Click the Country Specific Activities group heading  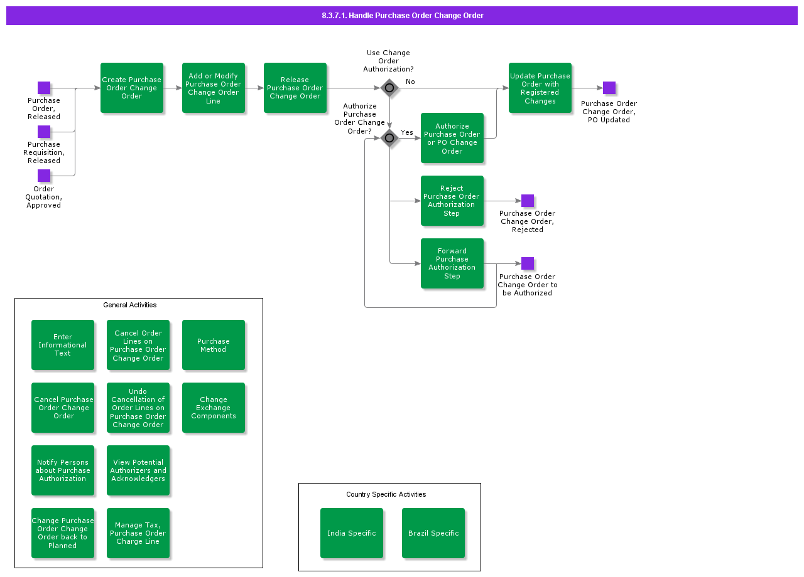pos(386,494)
